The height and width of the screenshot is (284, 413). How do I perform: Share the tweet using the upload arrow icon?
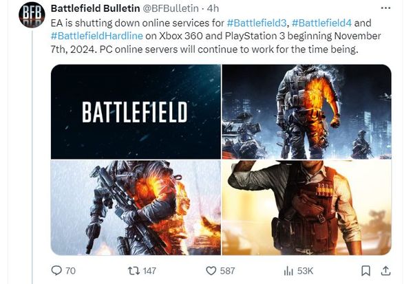pyautogui.click(x=385, y=271)
